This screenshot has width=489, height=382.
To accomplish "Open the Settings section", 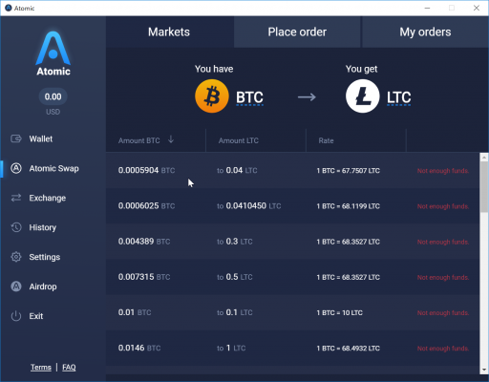I will coord(45,257).
